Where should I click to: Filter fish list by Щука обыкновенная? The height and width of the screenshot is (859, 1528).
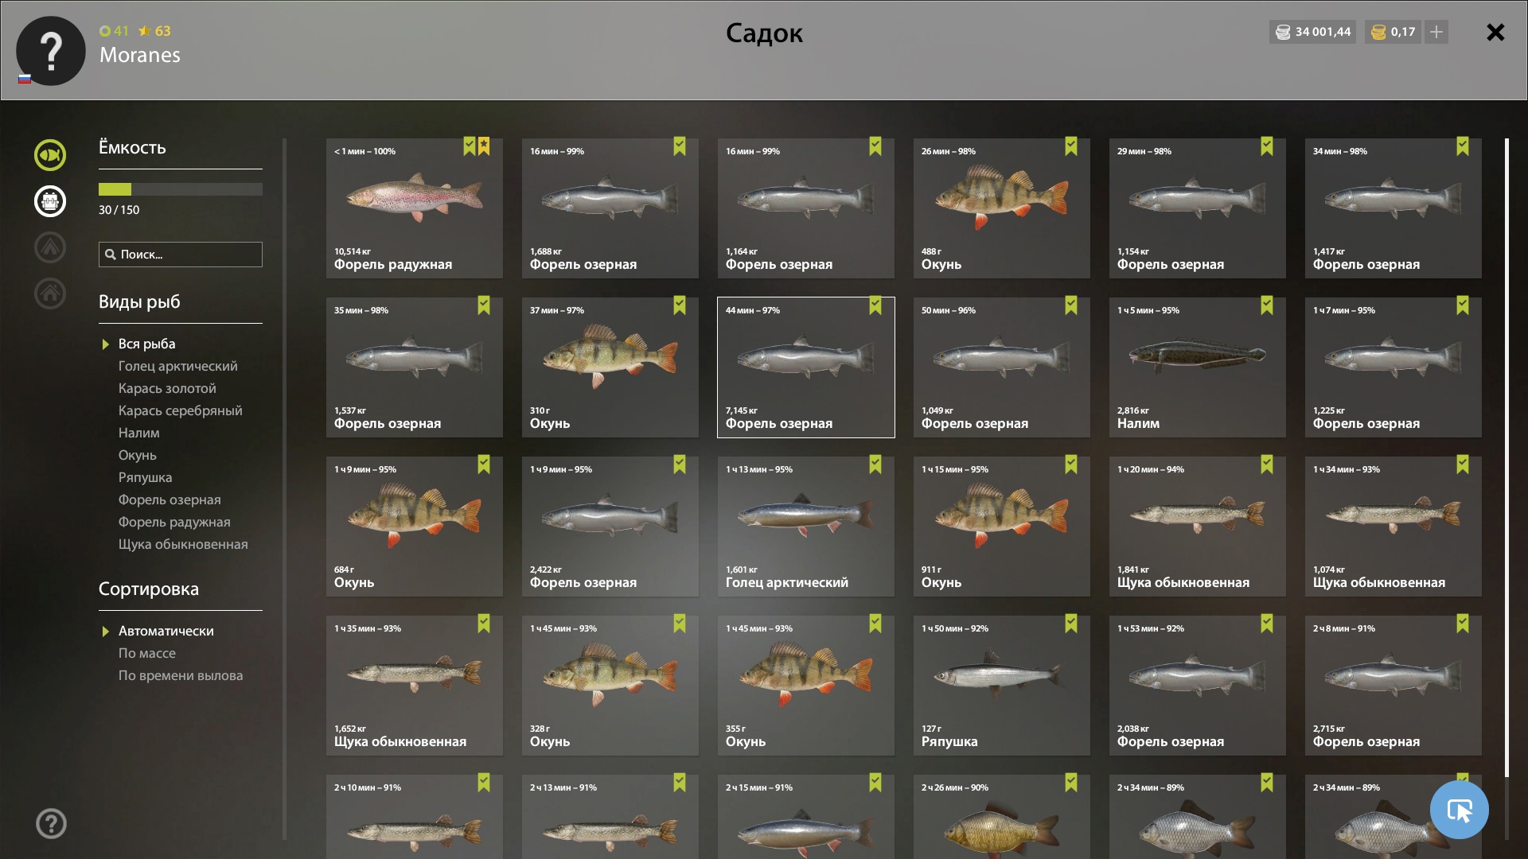[183, 544]
